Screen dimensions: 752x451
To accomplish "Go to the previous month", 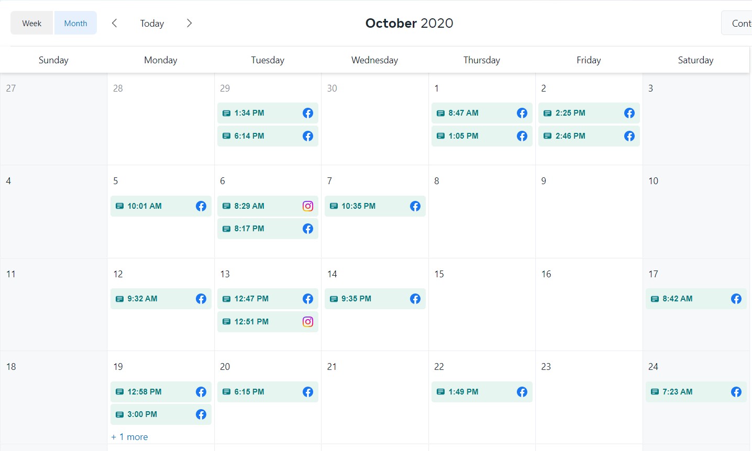I will coord(114,23).
